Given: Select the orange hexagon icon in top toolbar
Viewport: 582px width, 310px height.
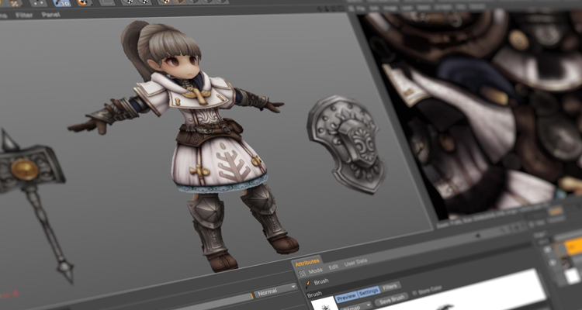Looking at the screenshot, I should pos(179,2).
